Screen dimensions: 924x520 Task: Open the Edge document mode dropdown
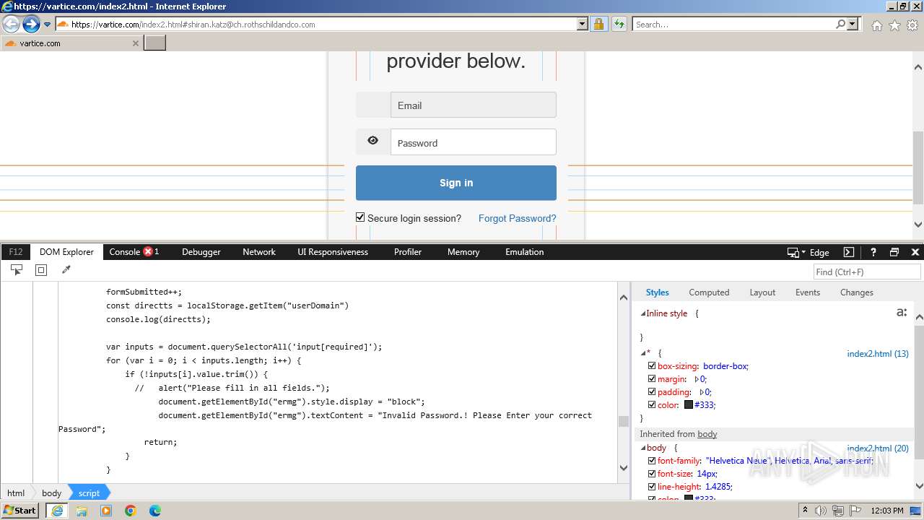815,252
